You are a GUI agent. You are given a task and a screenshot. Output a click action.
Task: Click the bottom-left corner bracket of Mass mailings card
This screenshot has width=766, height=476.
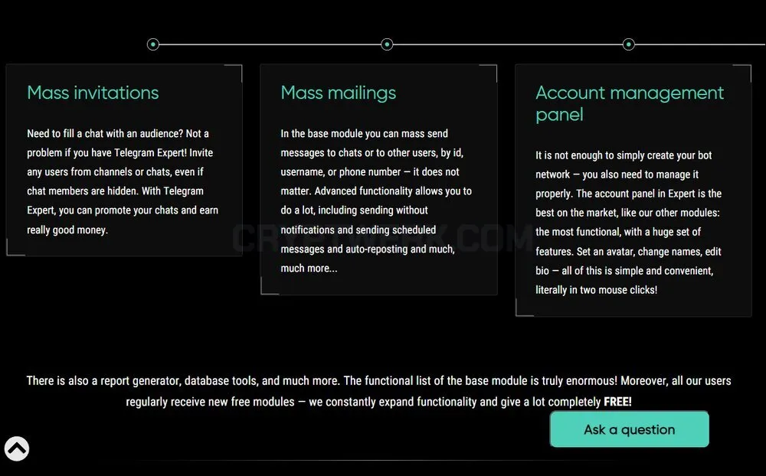coord(270,286)
